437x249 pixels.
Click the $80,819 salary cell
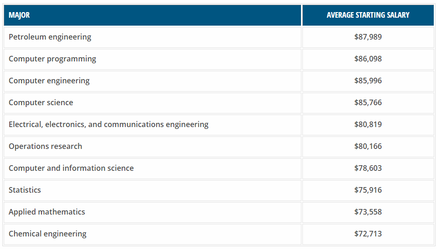click(x=368, y=124)
